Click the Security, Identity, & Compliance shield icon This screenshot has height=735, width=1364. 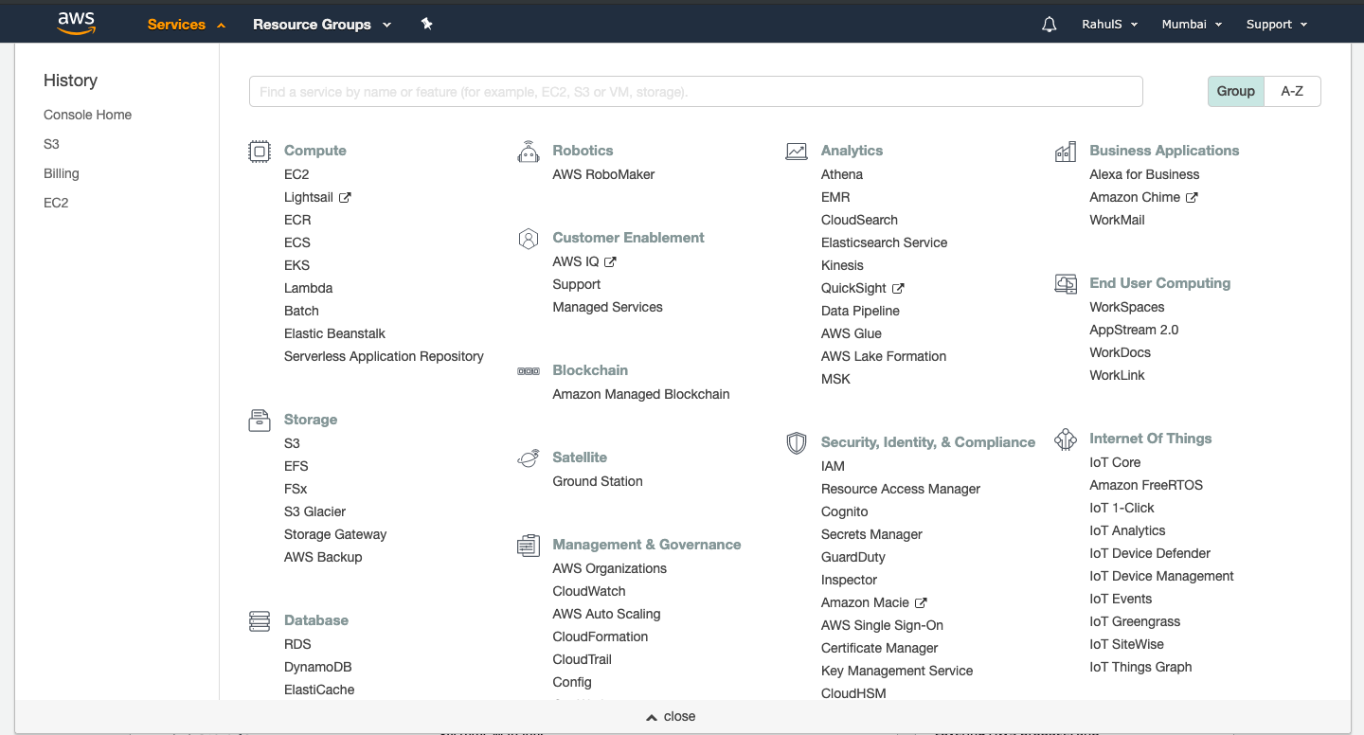pyautogui.click(x=797, y=441)
